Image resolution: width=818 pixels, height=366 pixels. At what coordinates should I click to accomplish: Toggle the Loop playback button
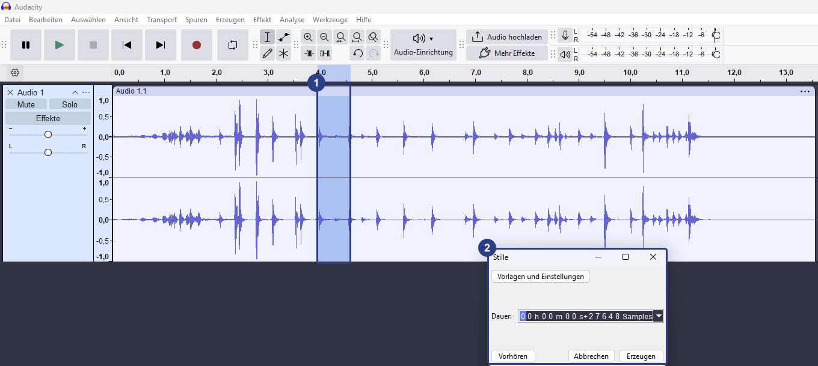(233, 45)
